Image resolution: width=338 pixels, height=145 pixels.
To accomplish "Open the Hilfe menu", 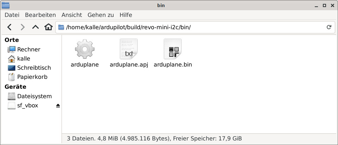I will tap(126, 15).
